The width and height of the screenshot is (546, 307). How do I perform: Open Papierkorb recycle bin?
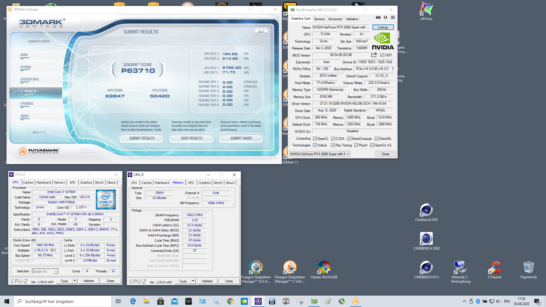click(529, 270)
